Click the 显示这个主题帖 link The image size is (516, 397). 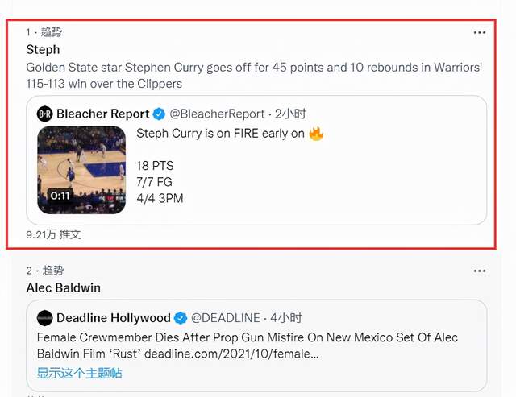79,373
